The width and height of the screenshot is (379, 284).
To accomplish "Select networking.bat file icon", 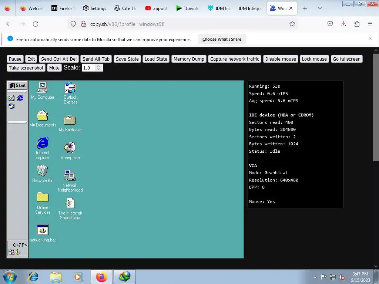I will (43, 233).
